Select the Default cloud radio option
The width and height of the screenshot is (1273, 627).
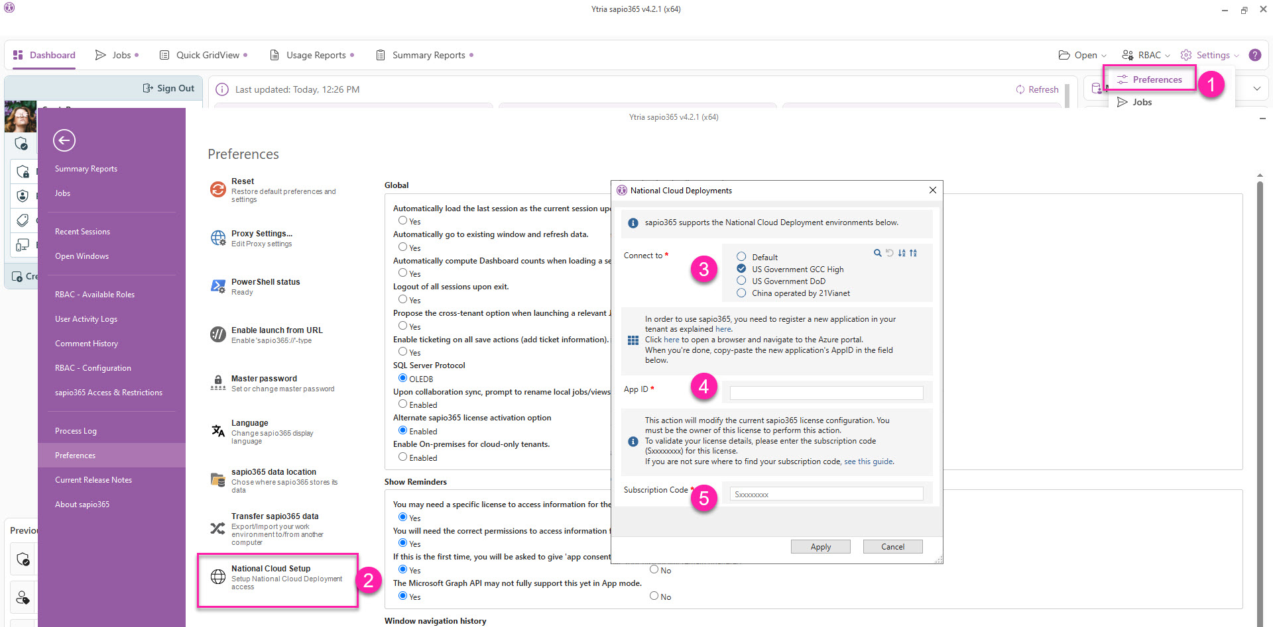[x=741, y=257]
